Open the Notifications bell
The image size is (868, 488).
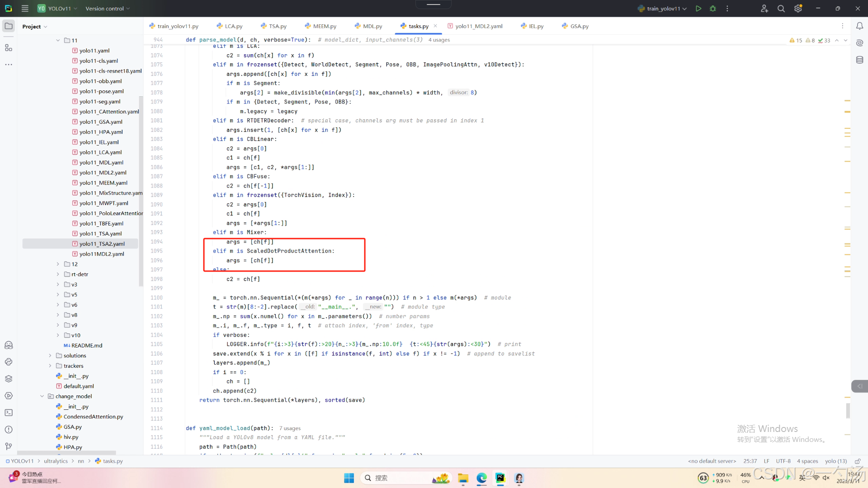pos(859,26)
